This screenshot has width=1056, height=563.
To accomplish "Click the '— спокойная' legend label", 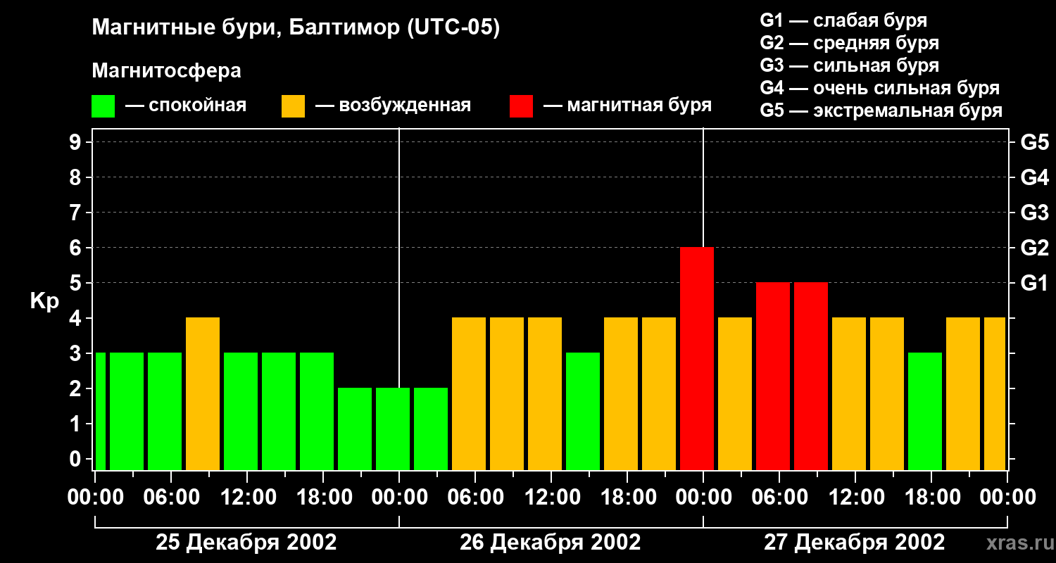I will pyautogui.click(x=186, y=106).
